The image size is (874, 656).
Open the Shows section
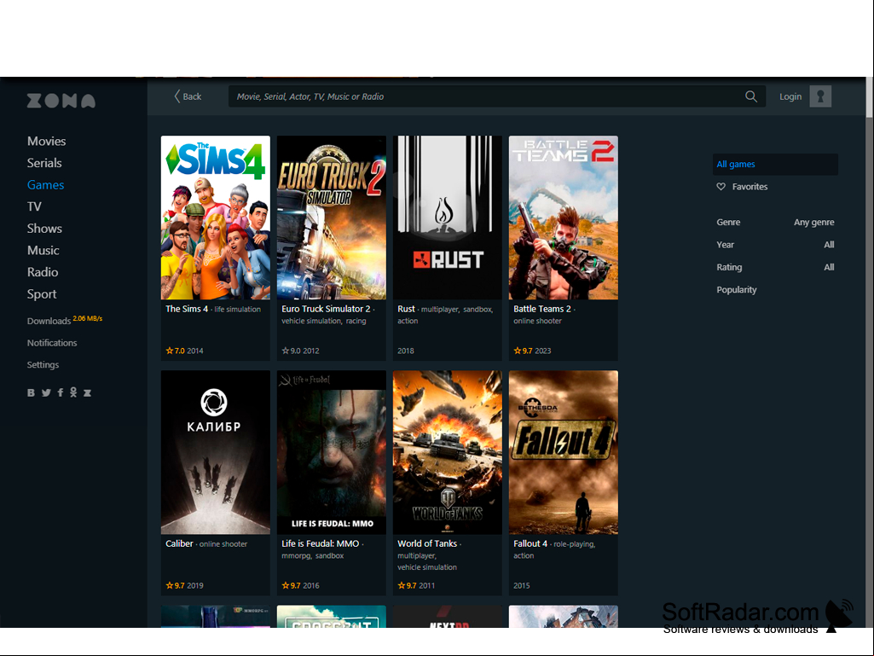(x=44, y=228)
